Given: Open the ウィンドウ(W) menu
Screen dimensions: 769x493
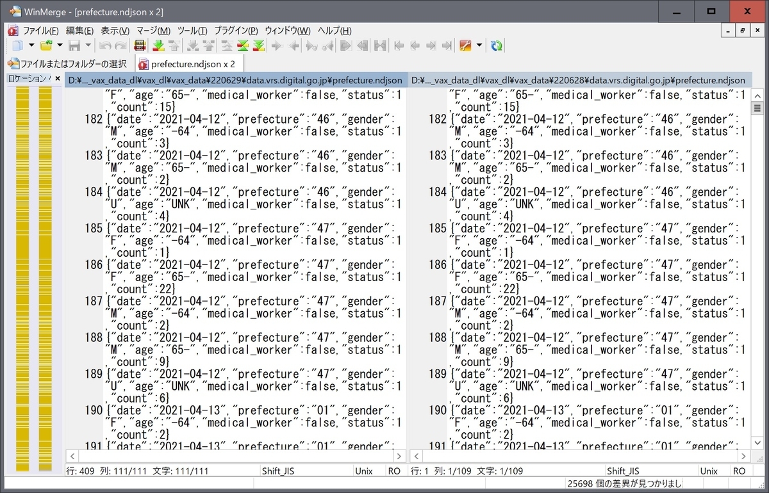Looking at the screenshot, I should pos(288,31).
